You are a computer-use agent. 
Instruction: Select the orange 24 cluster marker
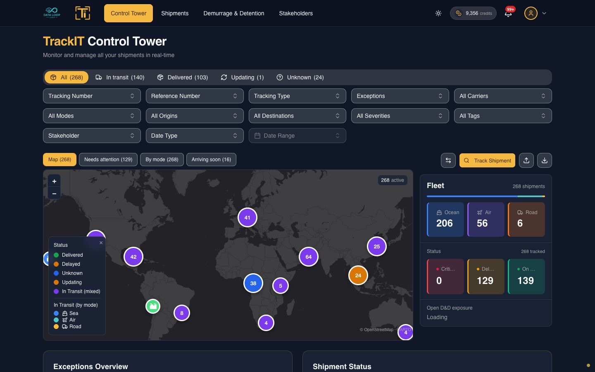click(358, 275)
